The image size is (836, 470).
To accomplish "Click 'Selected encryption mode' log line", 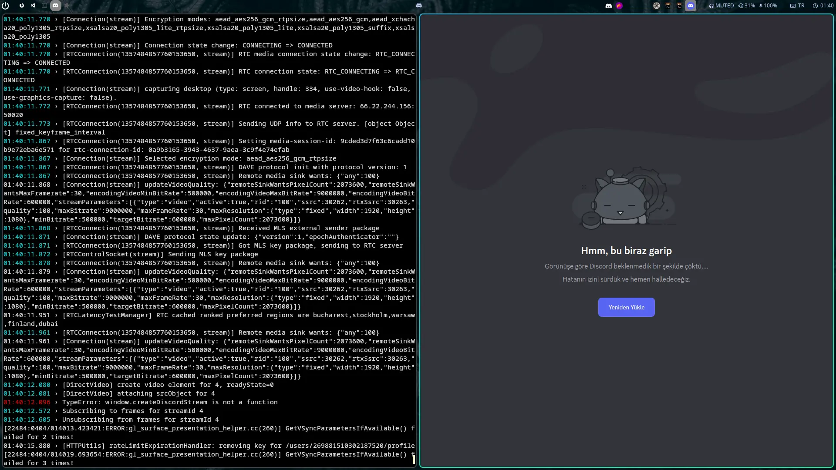I will pos(170,158).
